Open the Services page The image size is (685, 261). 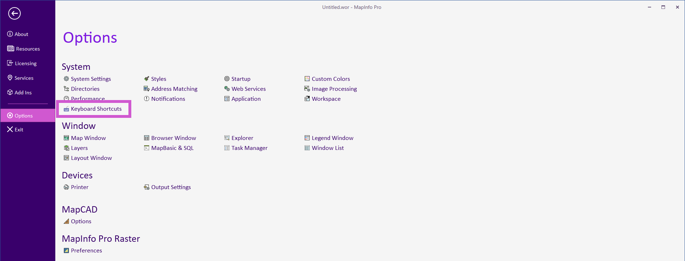click(x=24, y=78)
